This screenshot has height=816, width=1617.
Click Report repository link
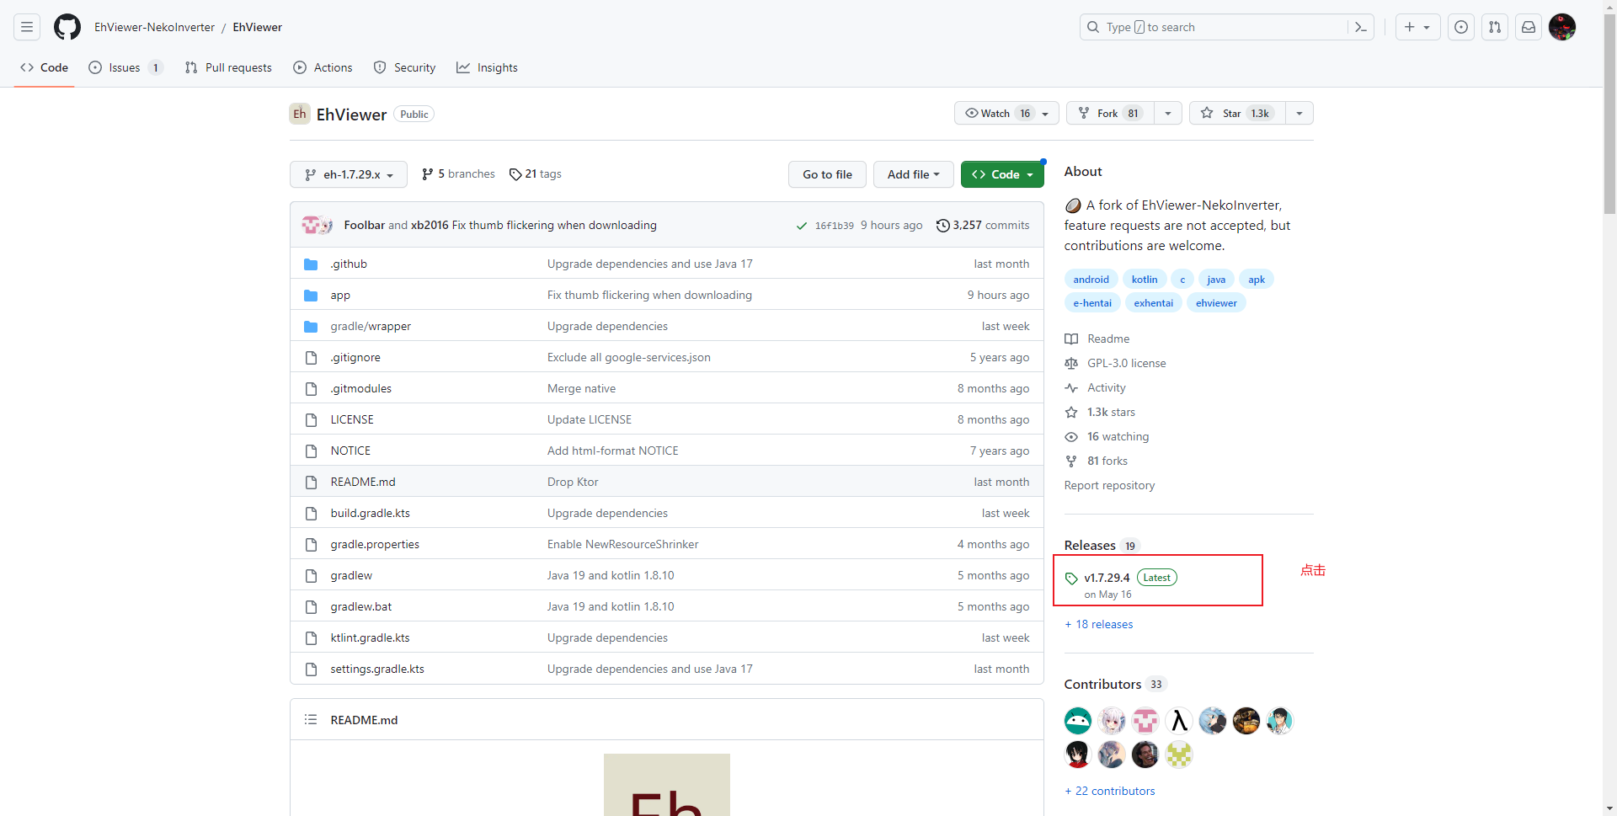(1109, 485)
